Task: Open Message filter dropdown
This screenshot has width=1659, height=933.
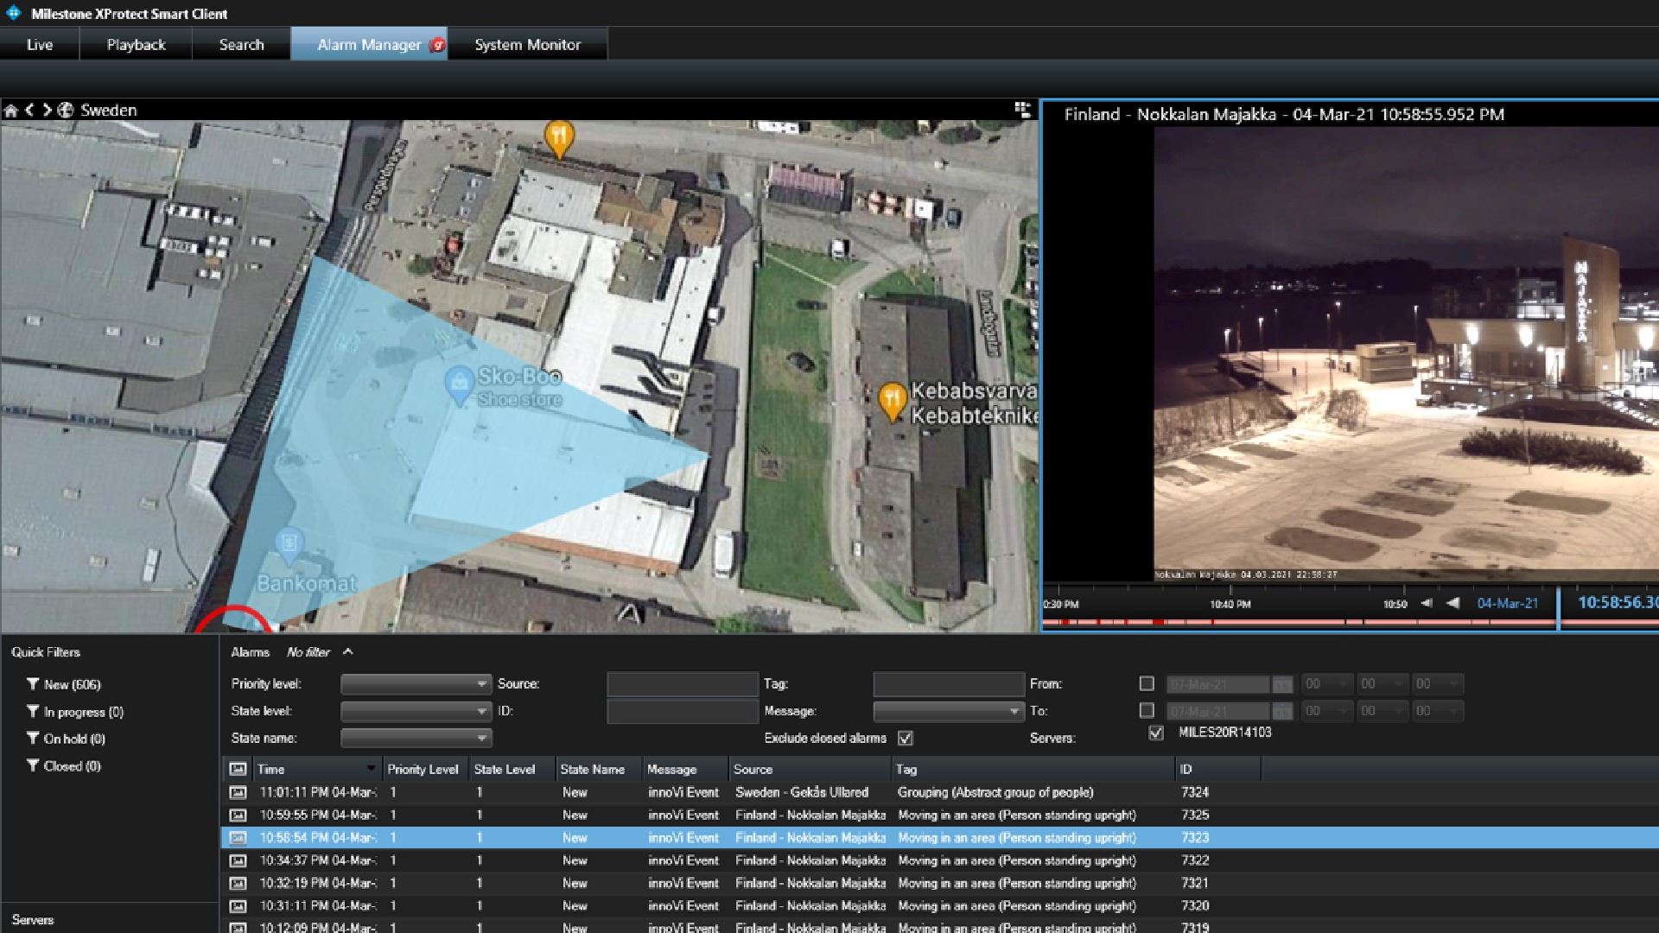Action: 949,711
